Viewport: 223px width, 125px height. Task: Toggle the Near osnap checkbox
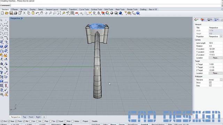[9, 121]
